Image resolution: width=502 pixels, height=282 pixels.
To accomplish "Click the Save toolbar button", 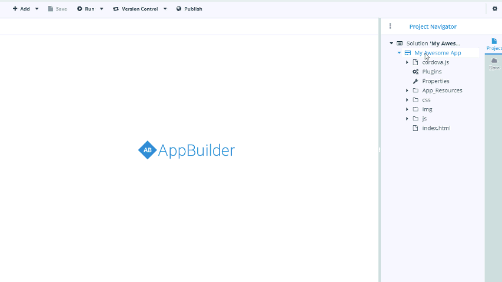I will [58, 9].
